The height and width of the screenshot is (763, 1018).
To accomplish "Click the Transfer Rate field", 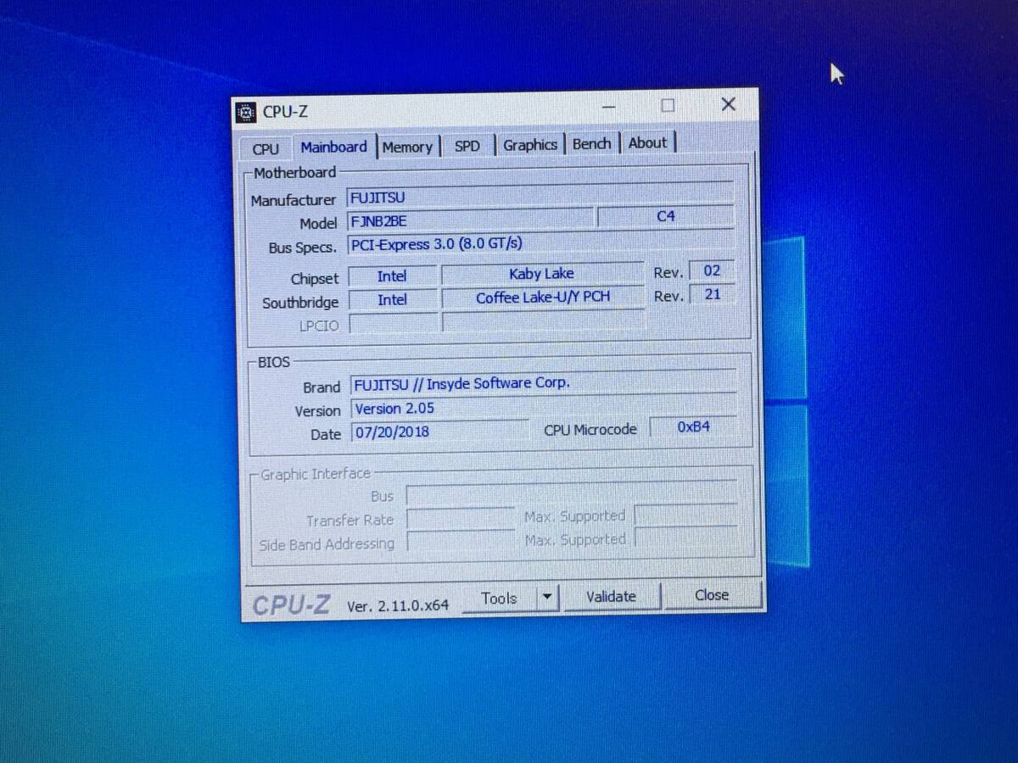I will [460, 519].
